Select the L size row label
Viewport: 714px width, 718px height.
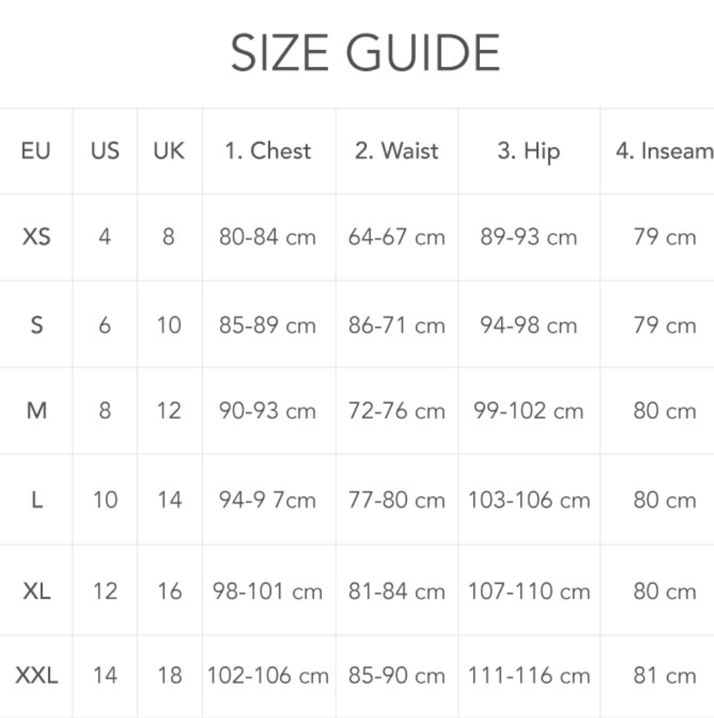coord(37,500)
